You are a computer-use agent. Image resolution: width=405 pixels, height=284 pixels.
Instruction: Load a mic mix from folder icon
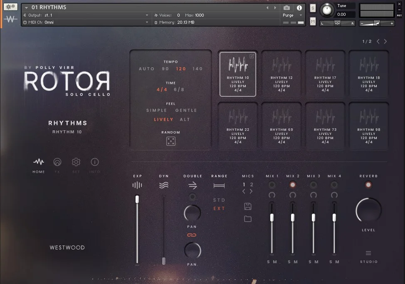click(248, 219)
